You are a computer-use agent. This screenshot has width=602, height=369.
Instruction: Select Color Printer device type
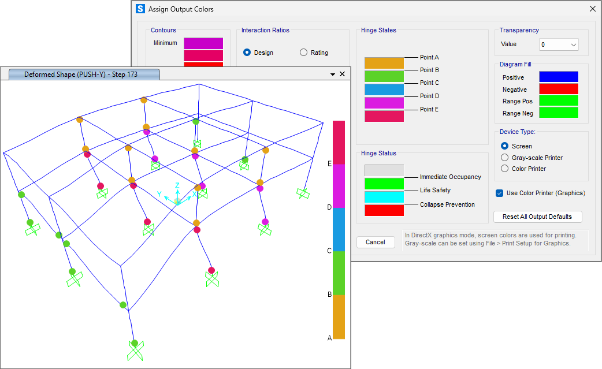coord(505,169)
